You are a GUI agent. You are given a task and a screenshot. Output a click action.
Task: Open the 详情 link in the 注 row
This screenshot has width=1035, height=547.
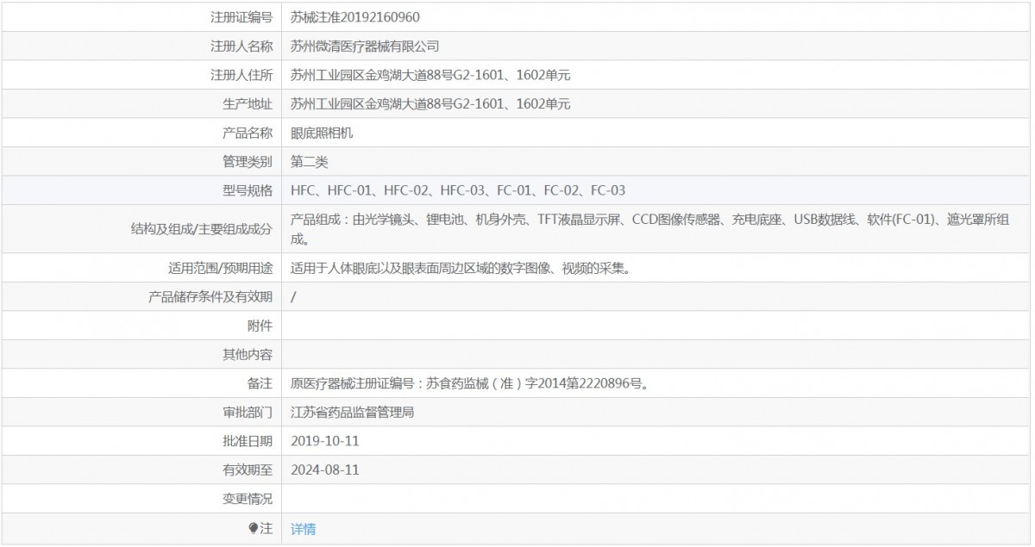pyautogui.click(x=303, y=529)
